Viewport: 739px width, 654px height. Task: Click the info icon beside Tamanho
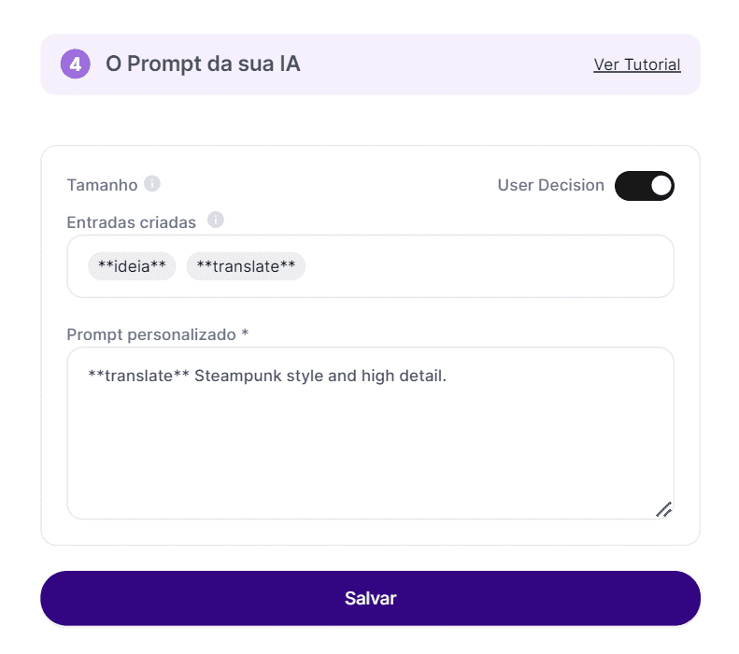click(x=152, y=184)
